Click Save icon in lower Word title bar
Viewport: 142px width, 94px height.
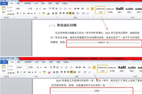[x=5, y=59]
